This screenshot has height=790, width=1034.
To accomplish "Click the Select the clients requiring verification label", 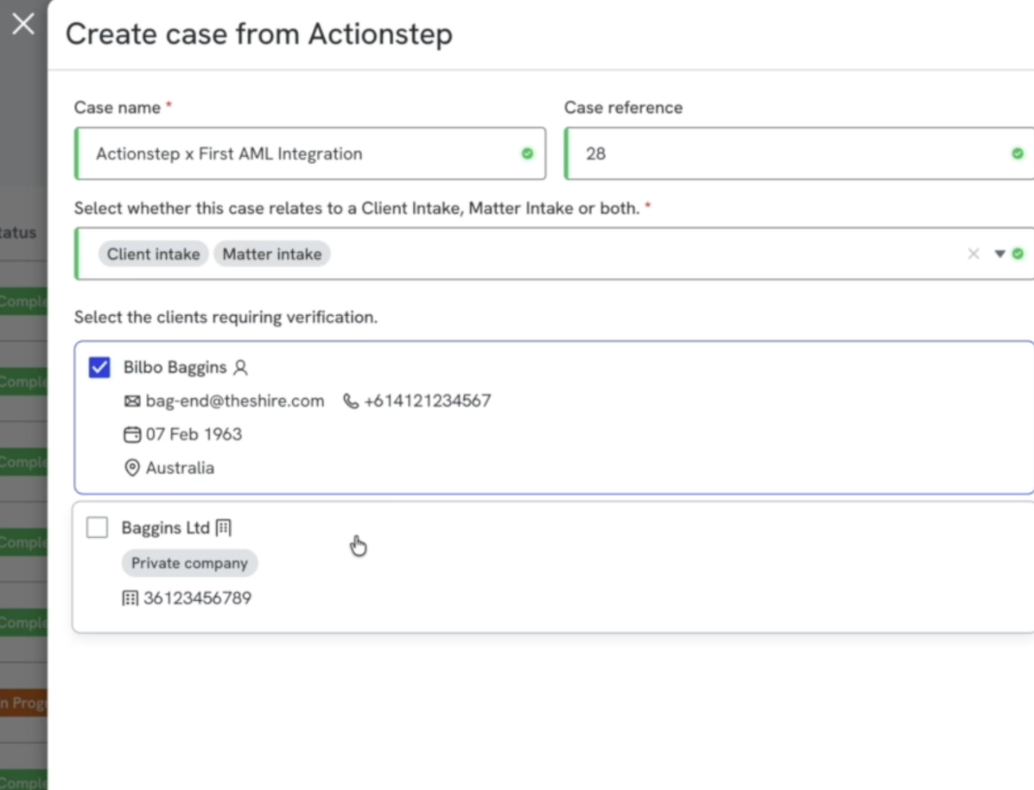I will click(x=226, y=317).
